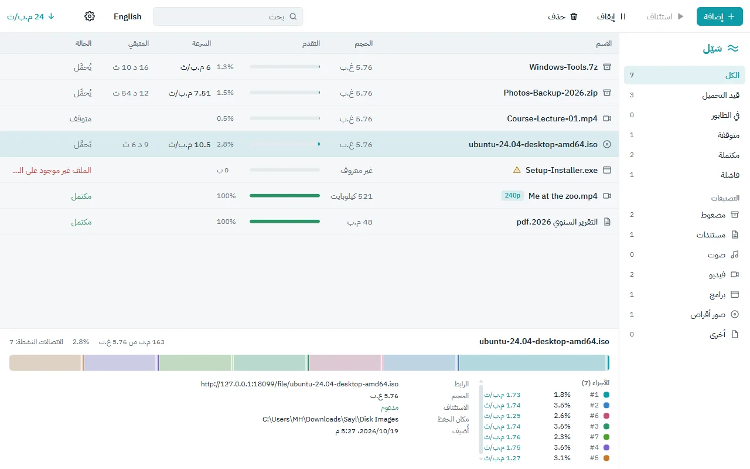This screenshot has height=469, width=750.
Task: Select the Course-Lecture-01.mp4 file name
Action: (552, 118)
